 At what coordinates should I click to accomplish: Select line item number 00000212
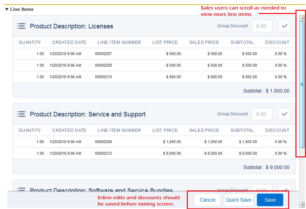[x=103, y=153]
